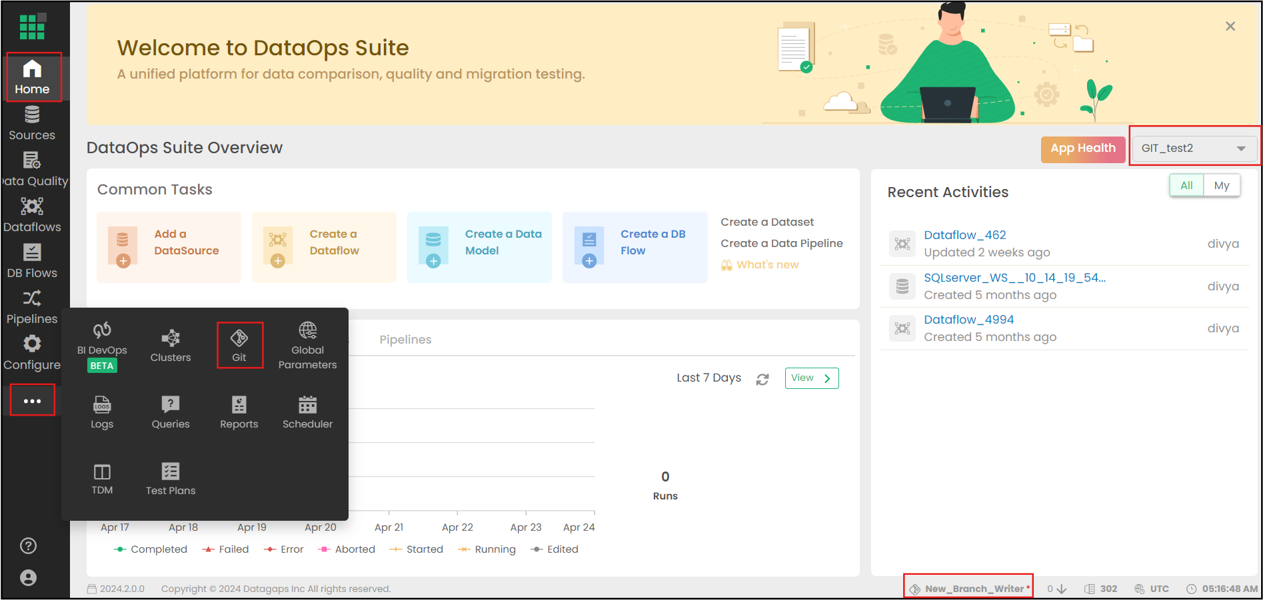Open Global Parameters

coord(307,346)
